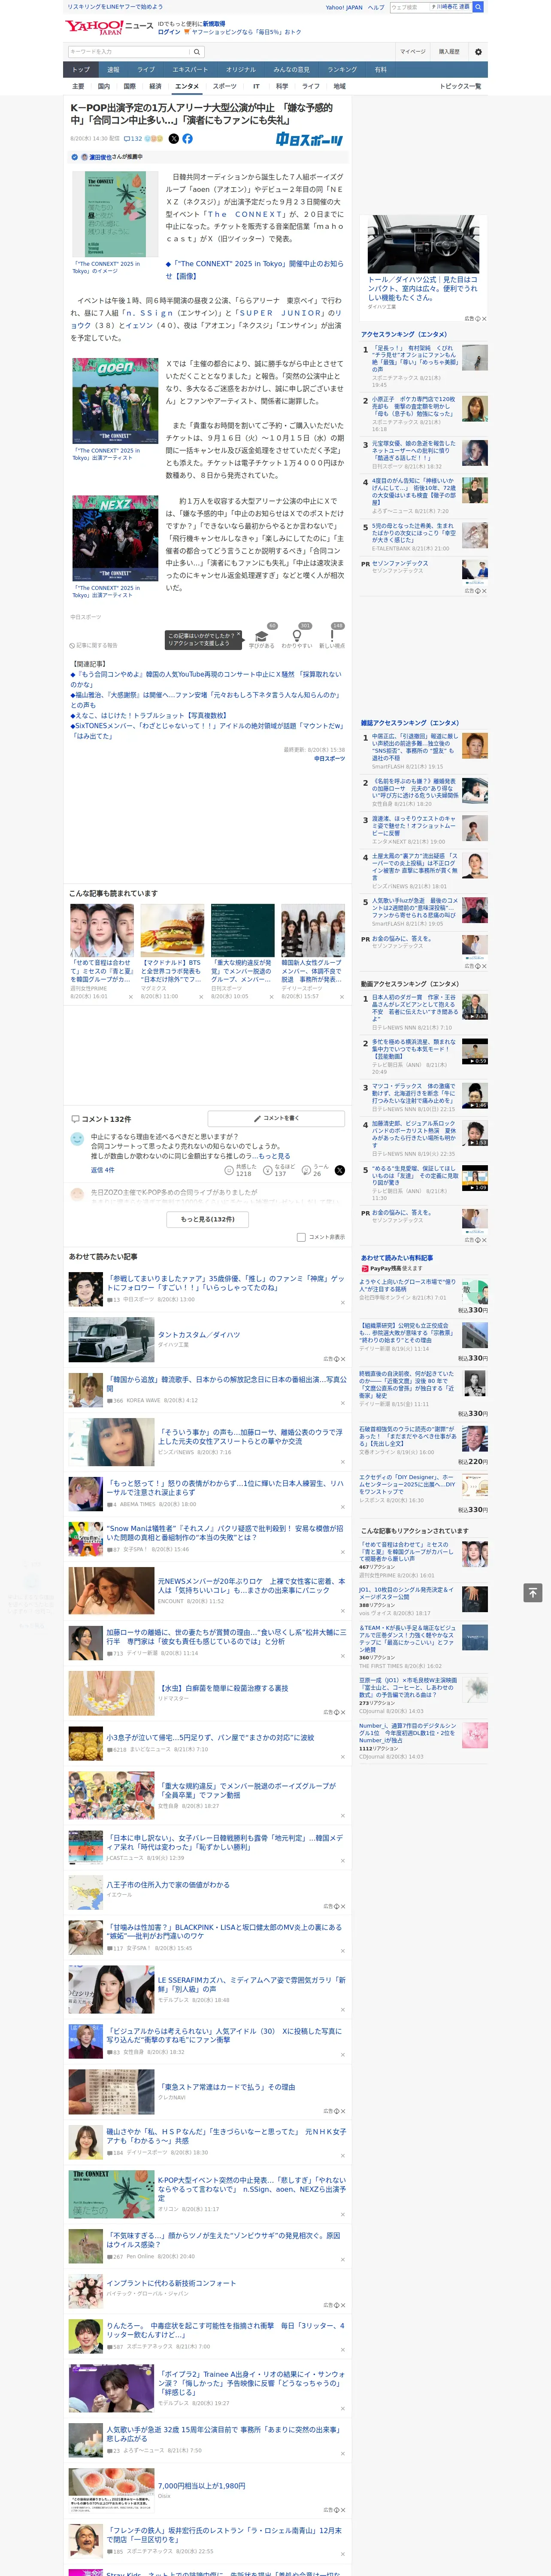Select the ライブ tab

click(x=146, y=70)
